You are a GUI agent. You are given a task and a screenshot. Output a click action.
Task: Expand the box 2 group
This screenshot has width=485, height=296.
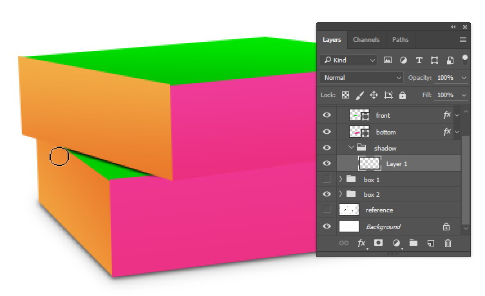(340, 194)
